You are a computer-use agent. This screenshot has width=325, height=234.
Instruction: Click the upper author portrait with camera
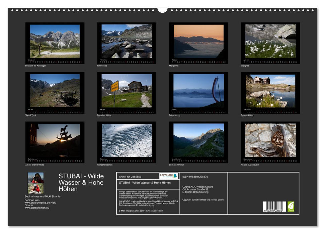click(36, 178)
